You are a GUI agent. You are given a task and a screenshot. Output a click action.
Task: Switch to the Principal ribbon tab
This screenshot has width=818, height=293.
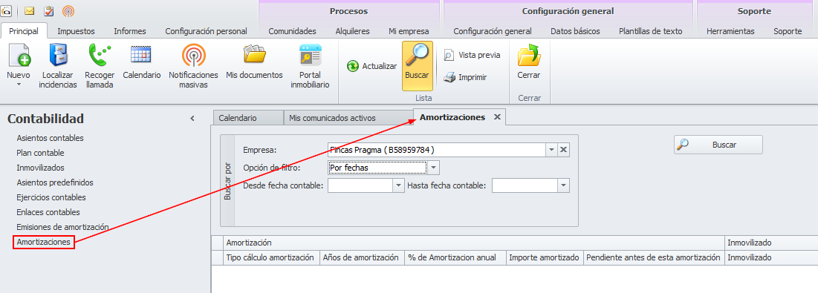pyautogui.click(x=24, y=31)
